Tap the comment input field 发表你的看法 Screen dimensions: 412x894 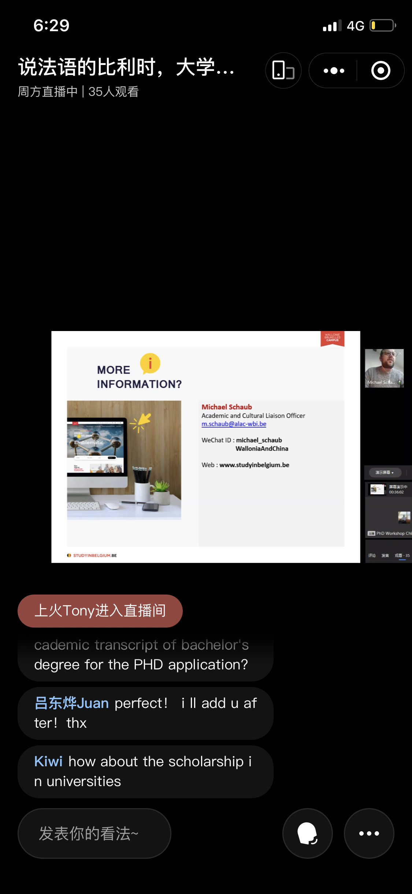click(x=94, y=833)
